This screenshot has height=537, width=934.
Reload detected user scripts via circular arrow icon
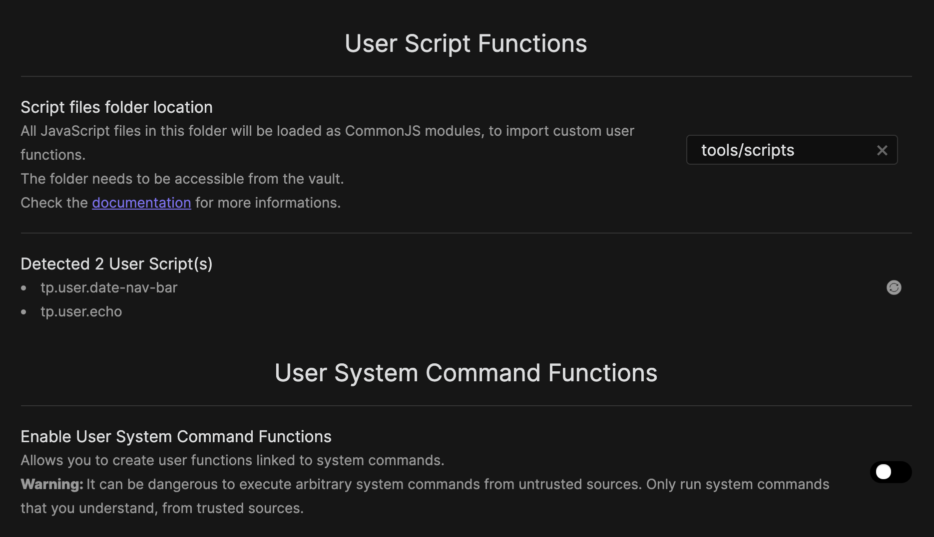tap(894, 287)
